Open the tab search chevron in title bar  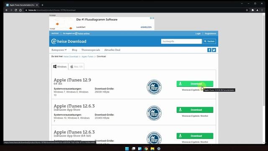pos(242,3)
